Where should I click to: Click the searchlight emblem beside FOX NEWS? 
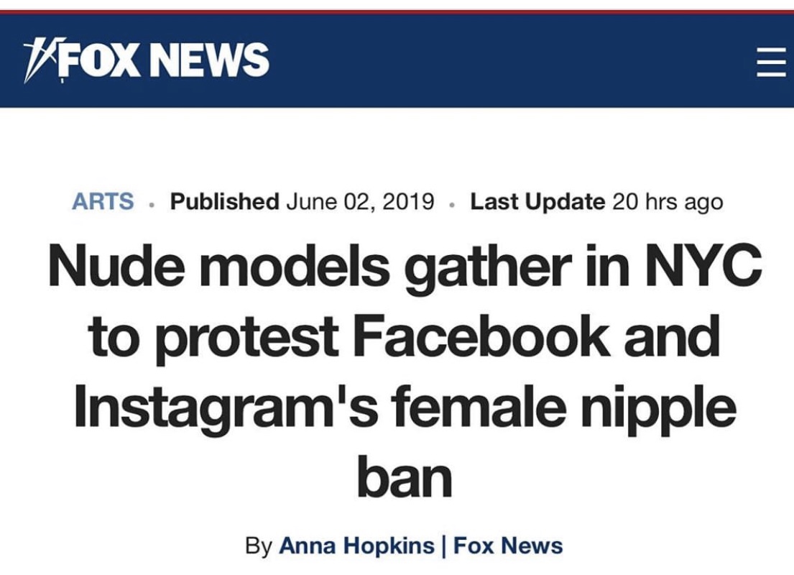[x=39, y=60]
